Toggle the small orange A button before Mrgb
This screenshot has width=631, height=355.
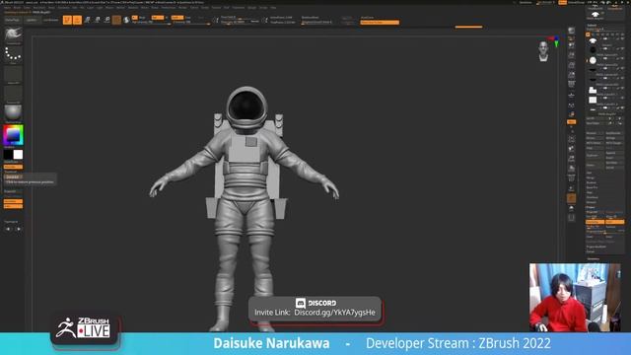pyautogui.click(x=134, y=18)
